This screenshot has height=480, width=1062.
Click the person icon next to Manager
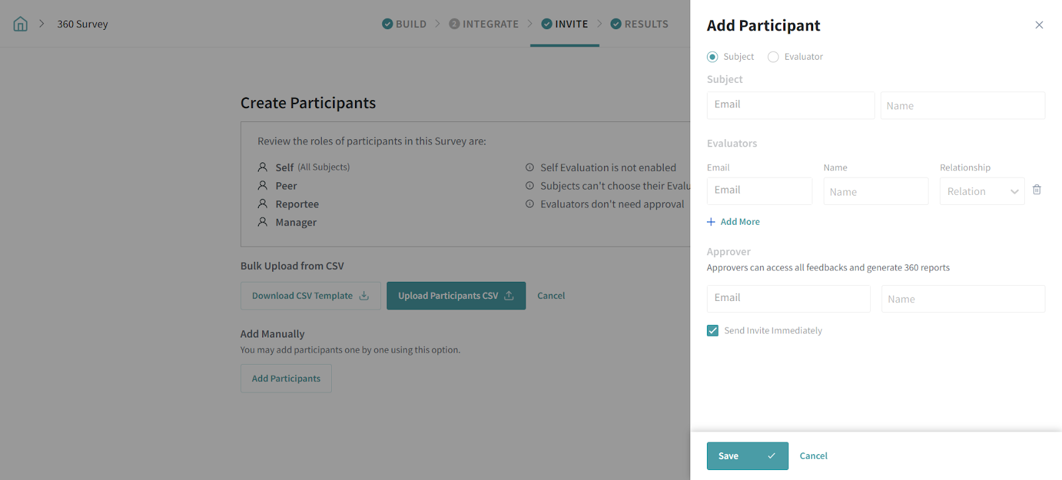pyautogui.click(x=263, y=222)
